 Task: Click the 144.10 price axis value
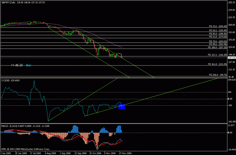pos(232,55)
